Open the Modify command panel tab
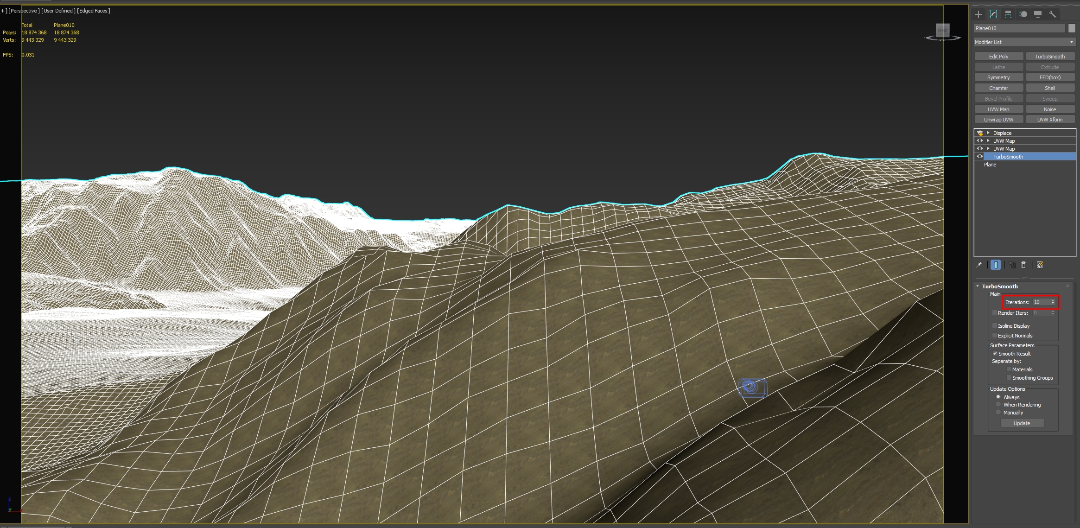This screenshot has width=1080, height=528. (993, 14)
